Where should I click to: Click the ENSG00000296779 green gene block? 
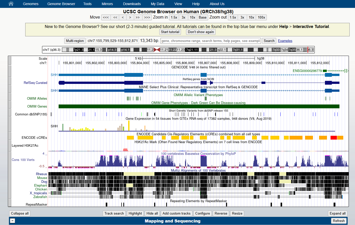(x=325, y=71)
